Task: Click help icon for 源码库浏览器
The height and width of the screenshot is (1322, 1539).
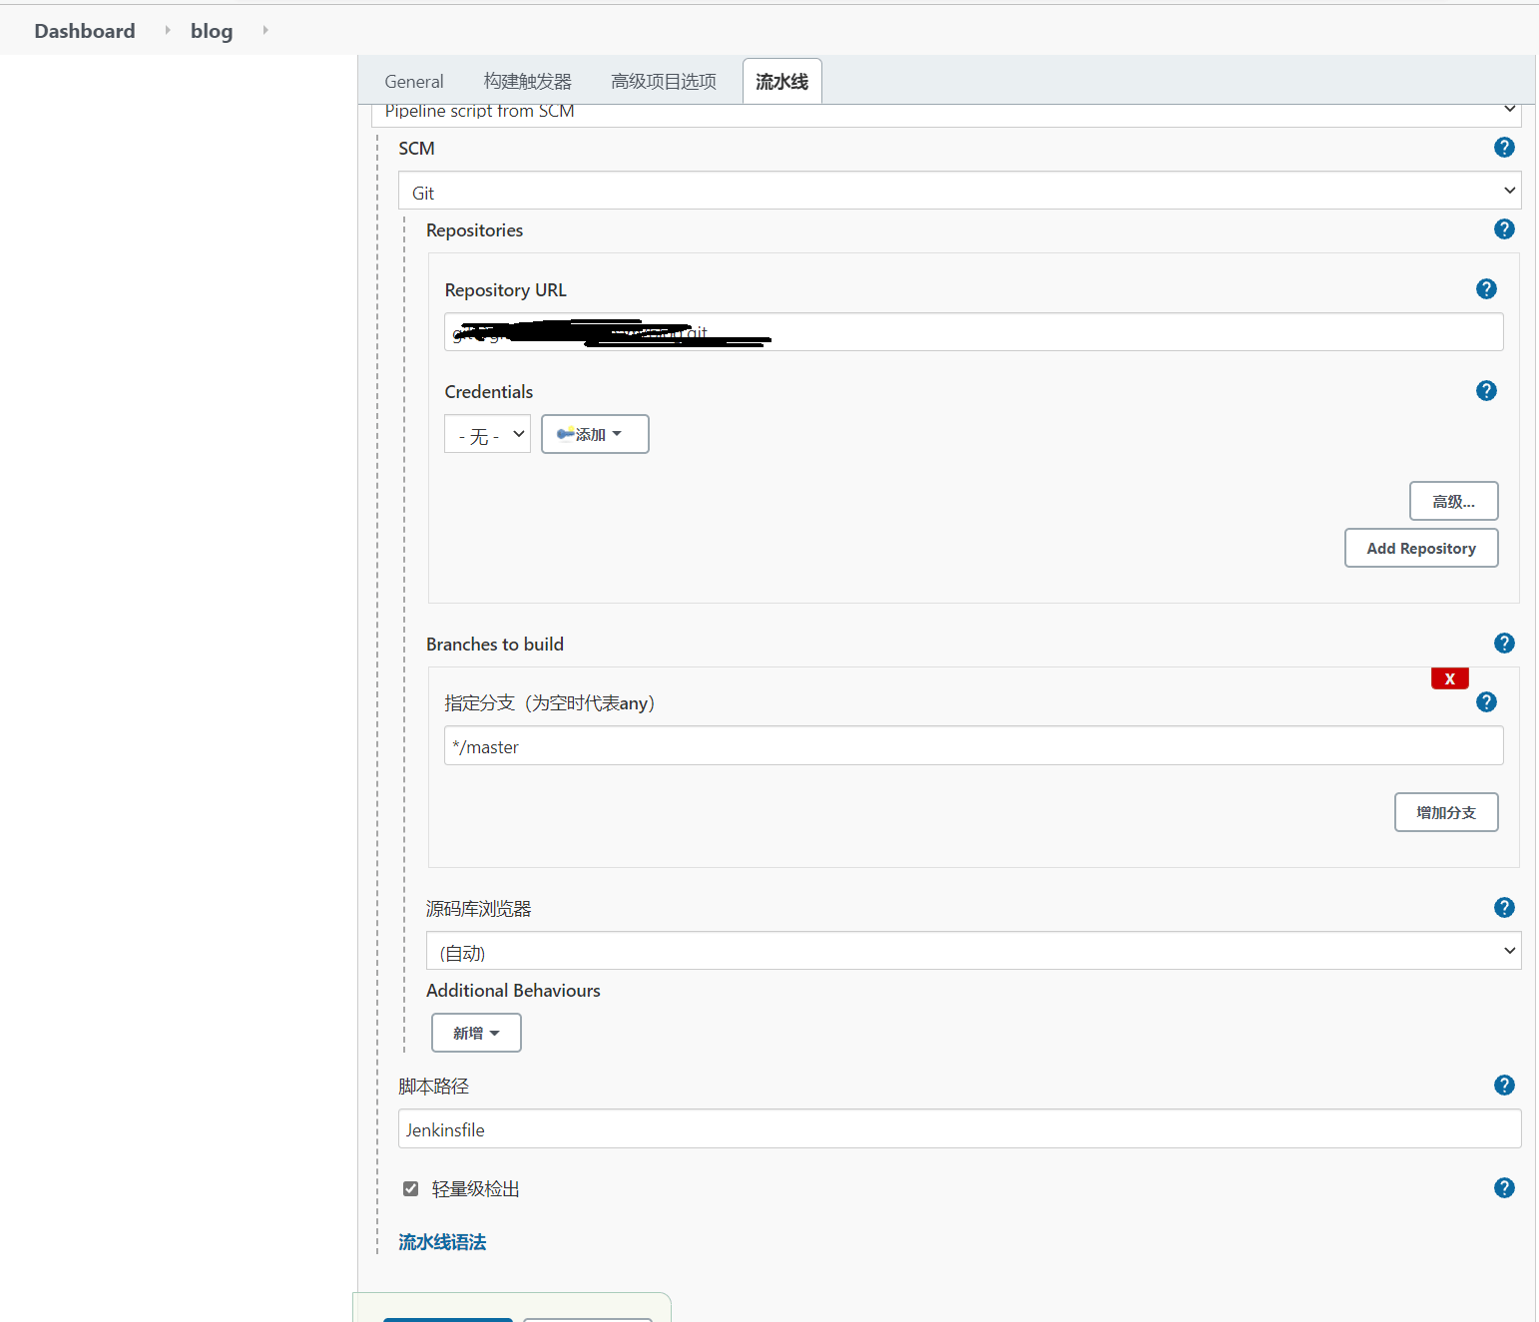Action: [x=1504, y=908]
